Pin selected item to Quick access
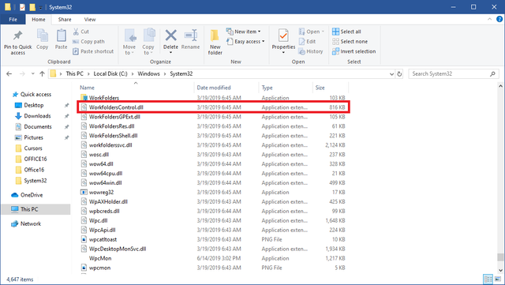Screen dimensions: 505x285 click(17, 43)
